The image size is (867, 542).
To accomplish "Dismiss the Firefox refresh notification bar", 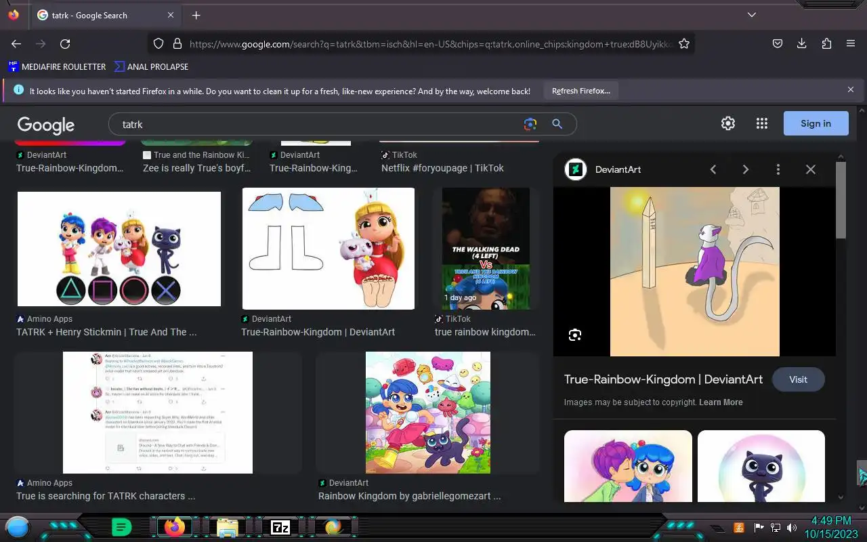I will coord(851,89).
